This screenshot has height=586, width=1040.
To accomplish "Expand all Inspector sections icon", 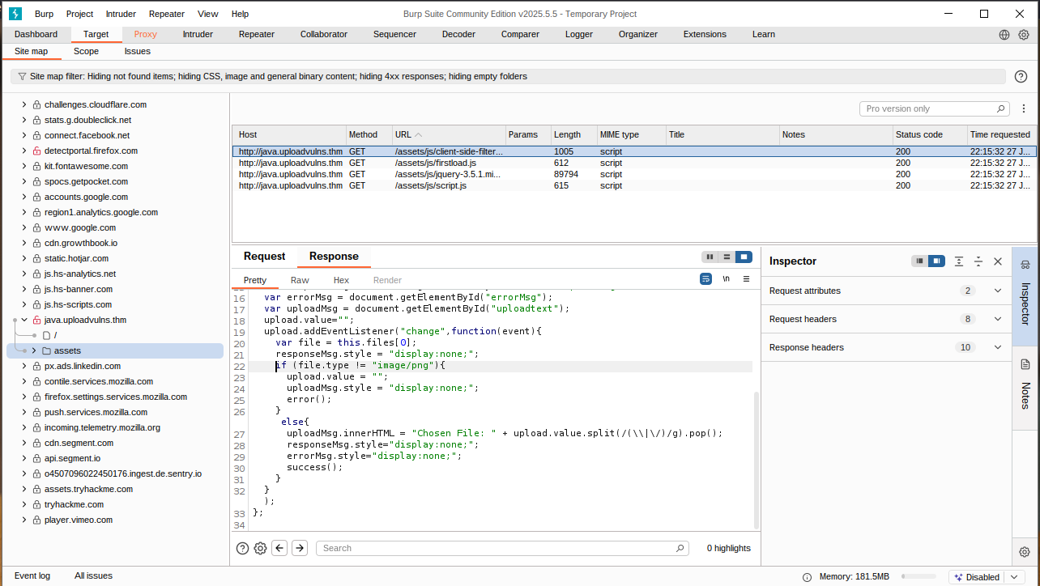I will 959,261.
